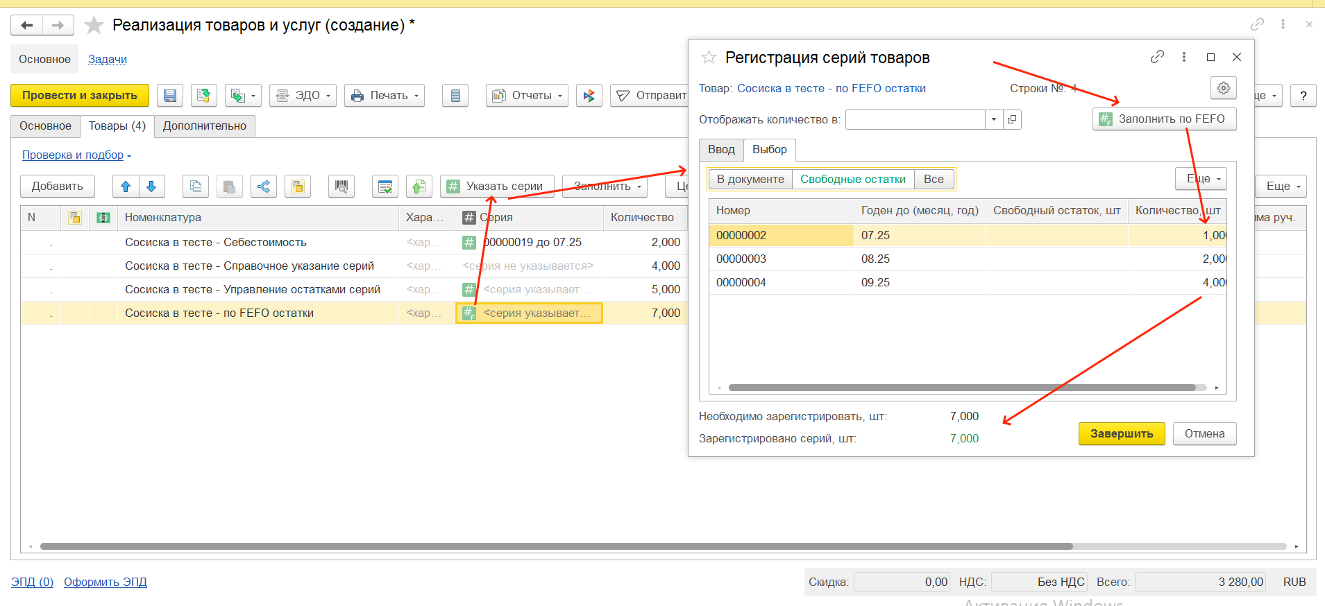Screen dimensions: 1325x606
Task: Switch to the 'Дополнительно' tab
Action: [x=205, y=126]
